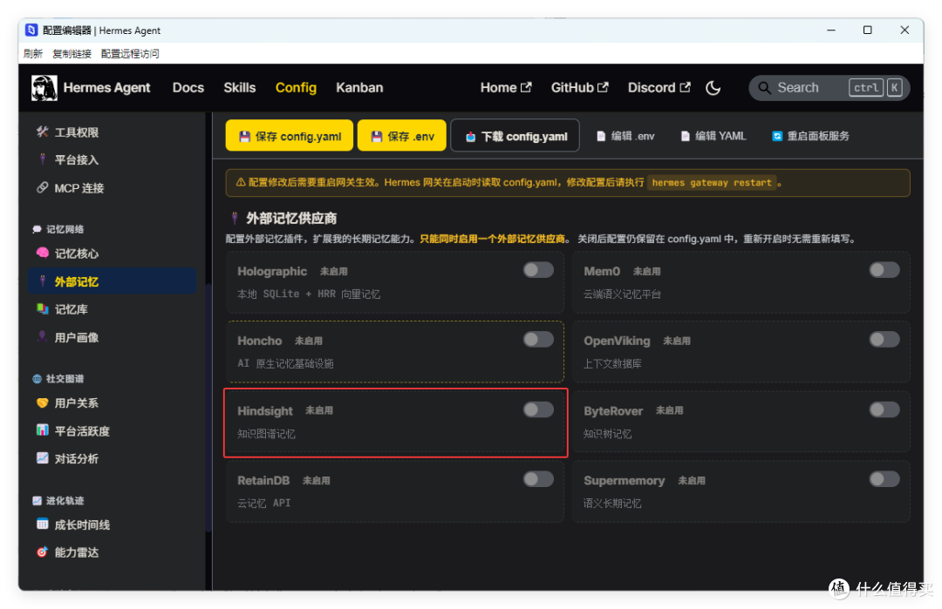Click the Hermes Agent logo avatar
The image size is (942, 609).
click(44, 88)
